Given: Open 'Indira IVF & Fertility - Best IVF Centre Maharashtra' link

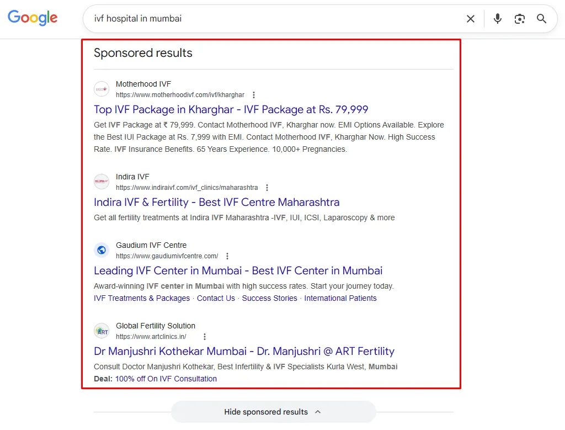Looking at the screenshot, I should (x=216, y=202).
